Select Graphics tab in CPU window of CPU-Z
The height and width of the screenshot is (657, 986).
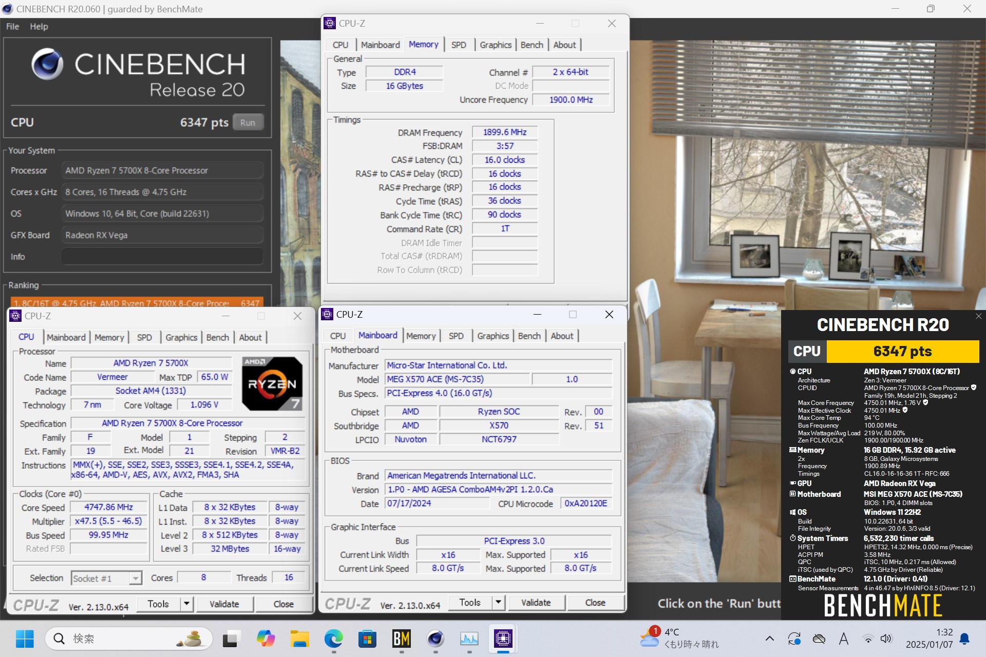[181, 337]
